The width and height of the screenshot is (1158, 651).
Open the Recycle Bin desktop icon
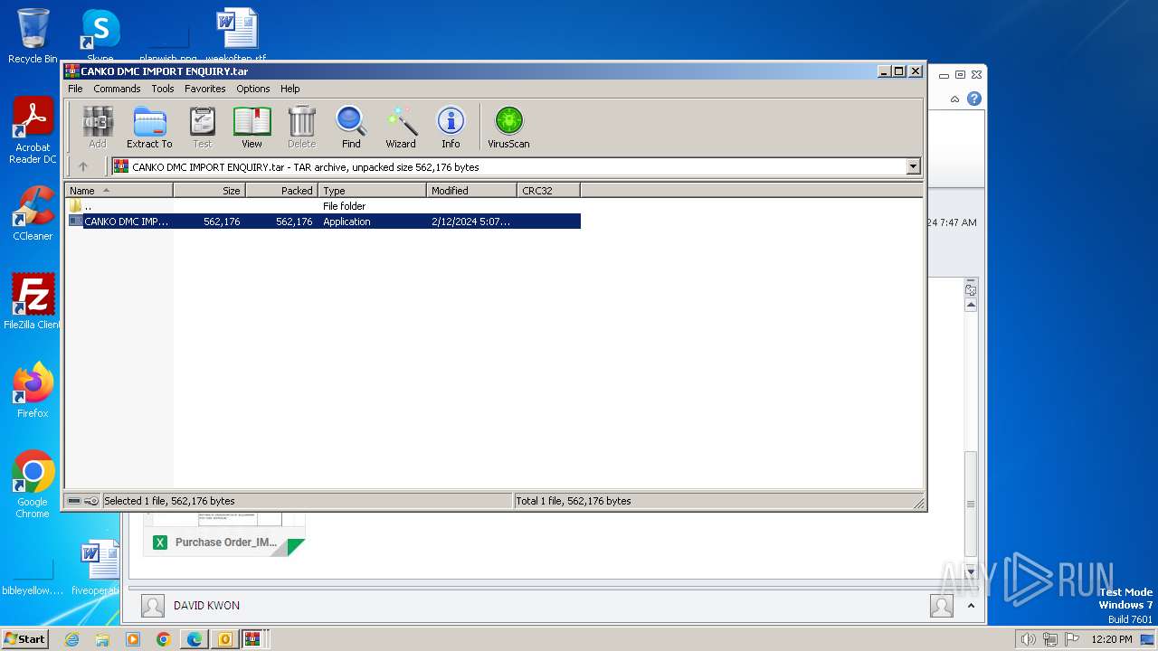pos(33,36)
